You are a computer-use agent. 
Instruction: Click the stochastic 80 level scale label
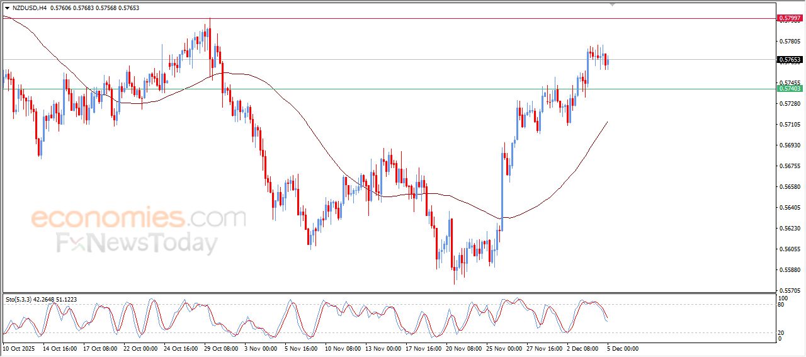(782, 305)
